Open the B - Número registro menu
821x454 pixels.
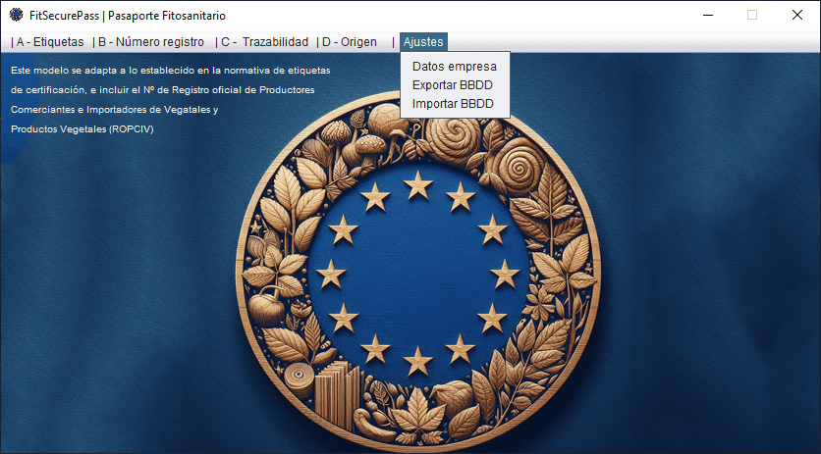149,42
